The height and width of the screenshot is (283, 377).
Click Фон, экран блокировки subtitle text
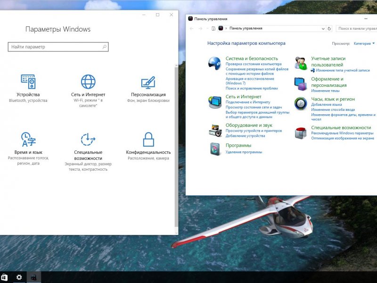coord(148,100)
